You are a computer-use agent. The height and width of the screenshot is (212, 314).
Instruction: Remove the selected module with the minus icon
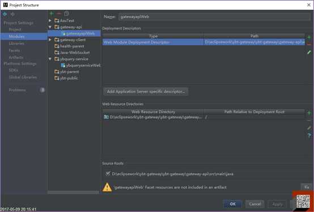point(59,14)
